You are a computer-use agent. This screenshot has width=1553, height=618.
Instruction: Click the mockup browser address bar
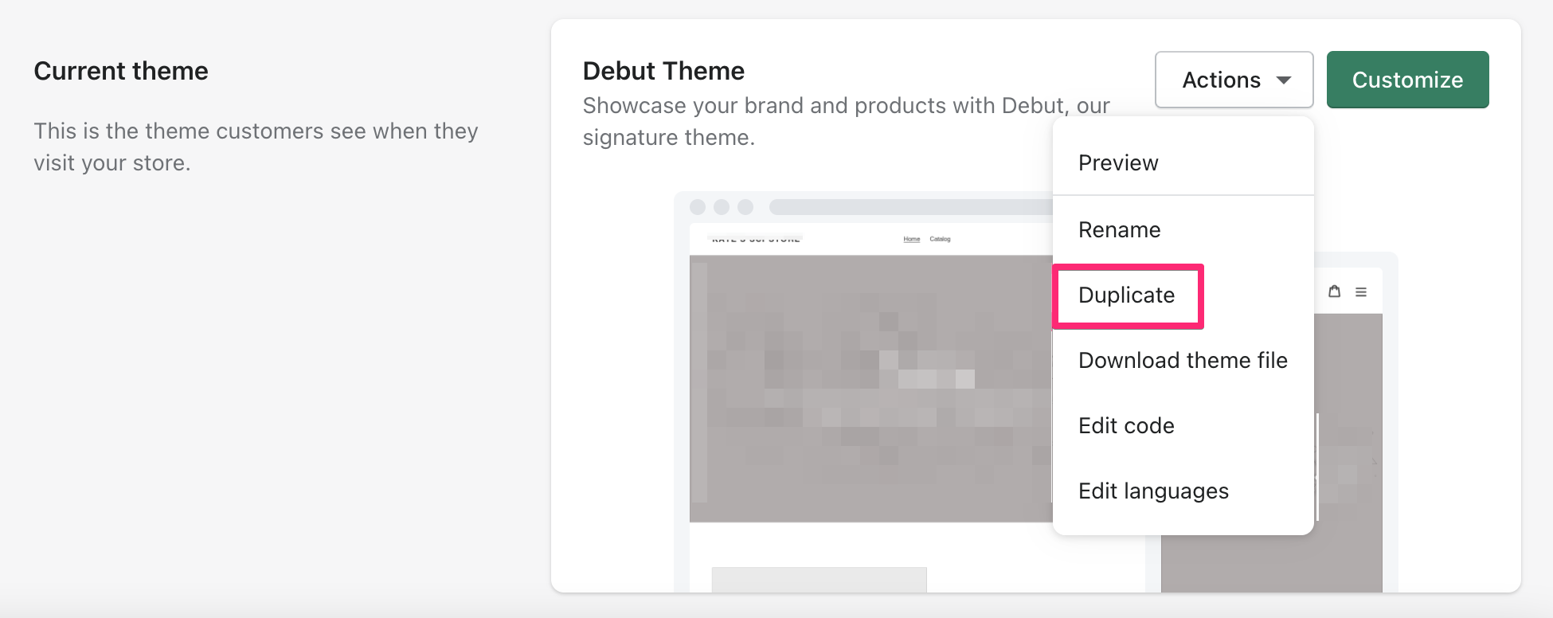[x=876, y=207]
